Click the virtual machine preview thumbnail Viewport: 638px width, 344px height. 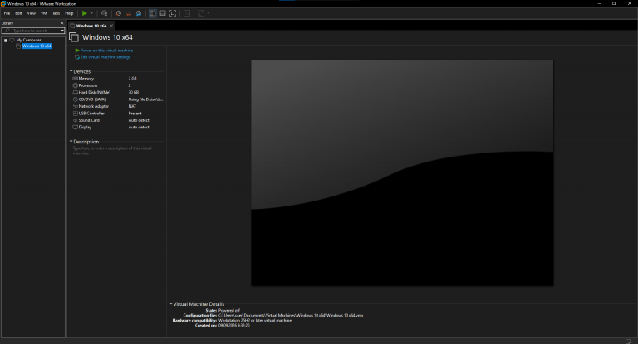coord(402,172)
